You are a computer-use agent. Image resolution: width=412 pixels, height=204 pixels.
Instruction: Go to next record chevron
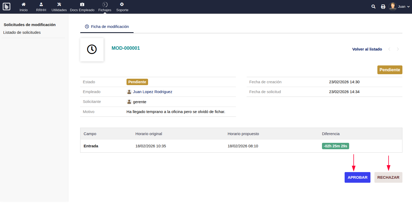click(x=398, y=49)
